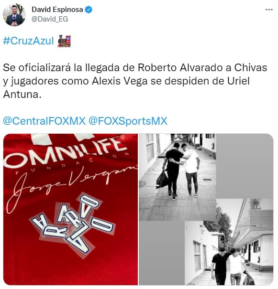Viewport: 278px width, 289px height.
Task: Click the gray panel left of bottom photo
Action: [x=162, y=253]
